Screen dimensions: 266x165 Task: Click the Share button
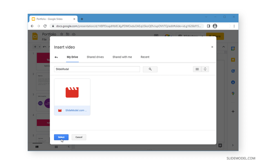[x=215, y=36]
